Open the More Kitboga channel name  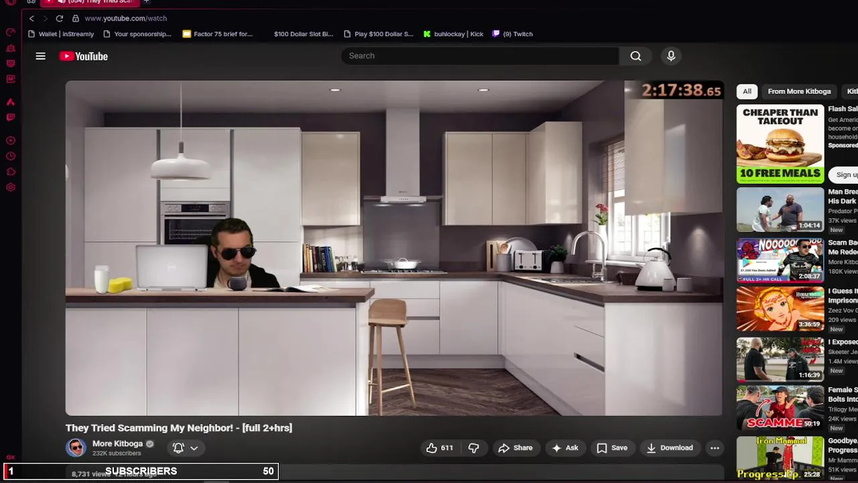pyautogui.click(x=117, y=443)
